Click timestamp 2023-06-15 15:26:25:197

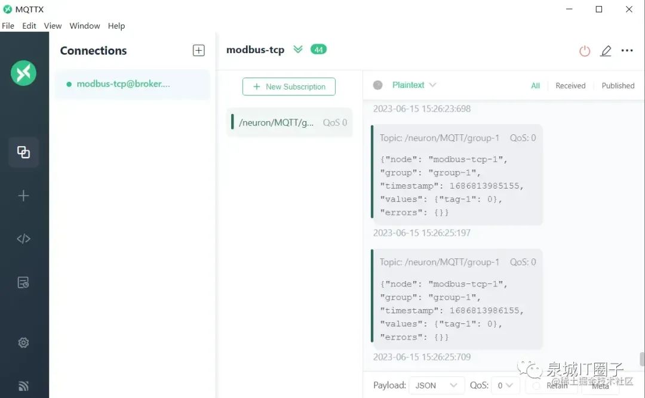[x=422, y=233]
